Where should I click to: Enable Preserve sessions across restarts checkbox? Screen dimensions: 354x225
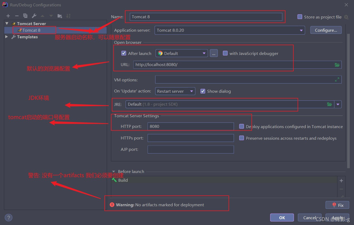click(x=241, y=138)
